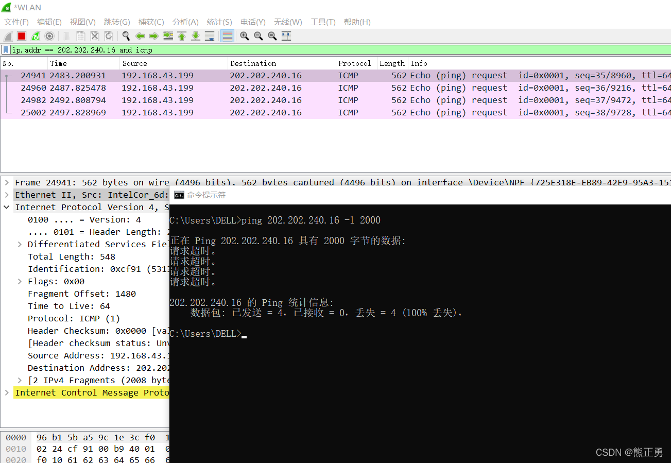
Task: Expand the Flags: 0x00 node
Action: coord(20,281)
